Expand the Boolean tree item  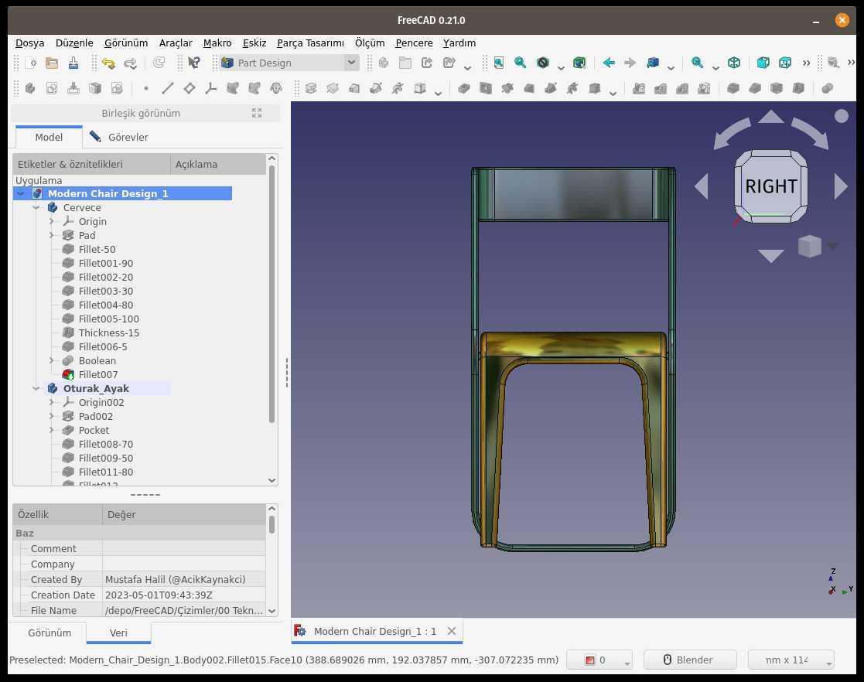(x=52, y=361)
